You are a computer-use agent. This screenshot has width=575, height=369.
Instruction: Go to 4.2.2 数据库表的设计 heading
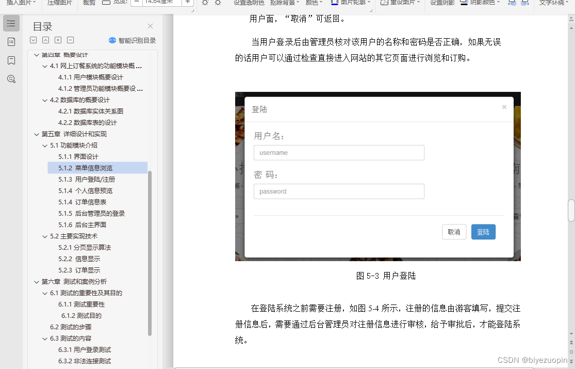[88, 123]
